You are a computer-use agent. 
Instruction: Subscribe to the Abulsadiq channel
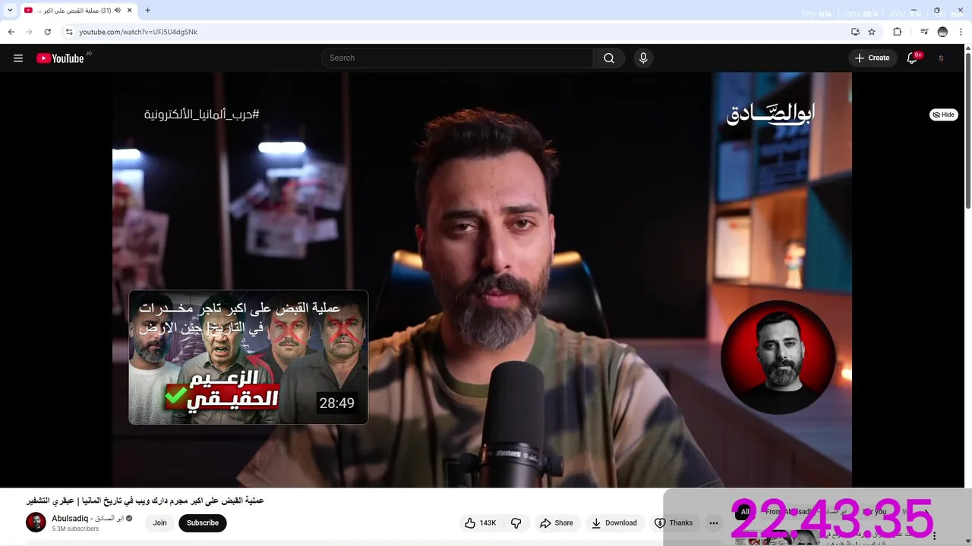click(203, 523)
